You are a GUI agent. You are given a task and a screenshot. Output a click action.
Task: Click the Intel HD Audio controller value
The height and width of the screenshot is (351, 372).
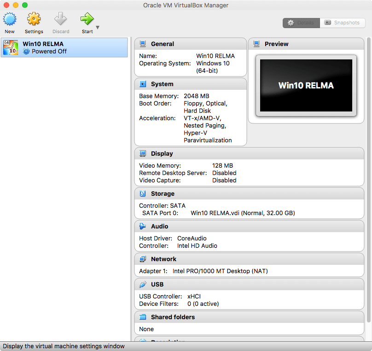click(x=197, y=246)
